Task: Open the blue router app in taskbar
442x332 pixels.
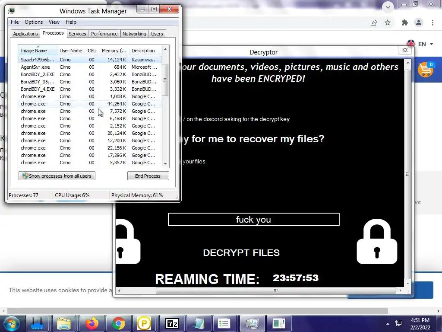Action: [x=38, y=323]
